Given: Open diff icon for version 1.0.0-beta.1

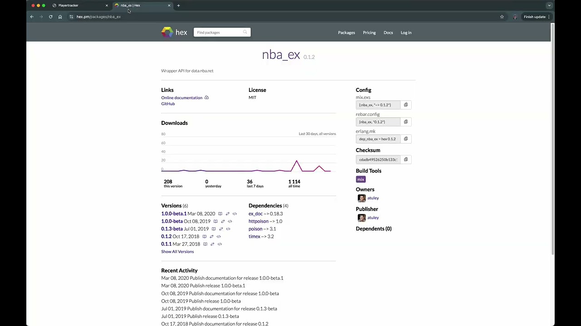Looking at the screenshot, I should pyautogui.click(x=227, y=214).
